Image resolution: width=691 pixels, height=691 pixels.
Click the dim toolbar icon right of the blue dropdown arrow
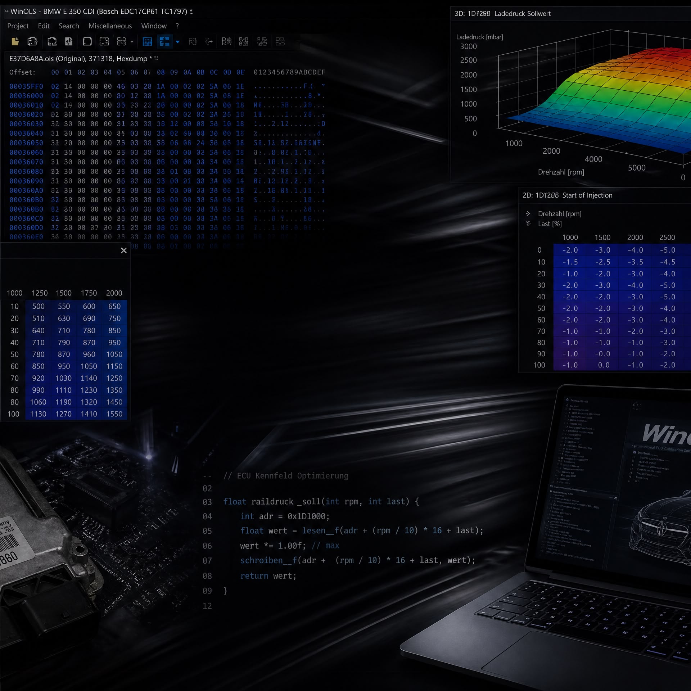click(193, 42)
